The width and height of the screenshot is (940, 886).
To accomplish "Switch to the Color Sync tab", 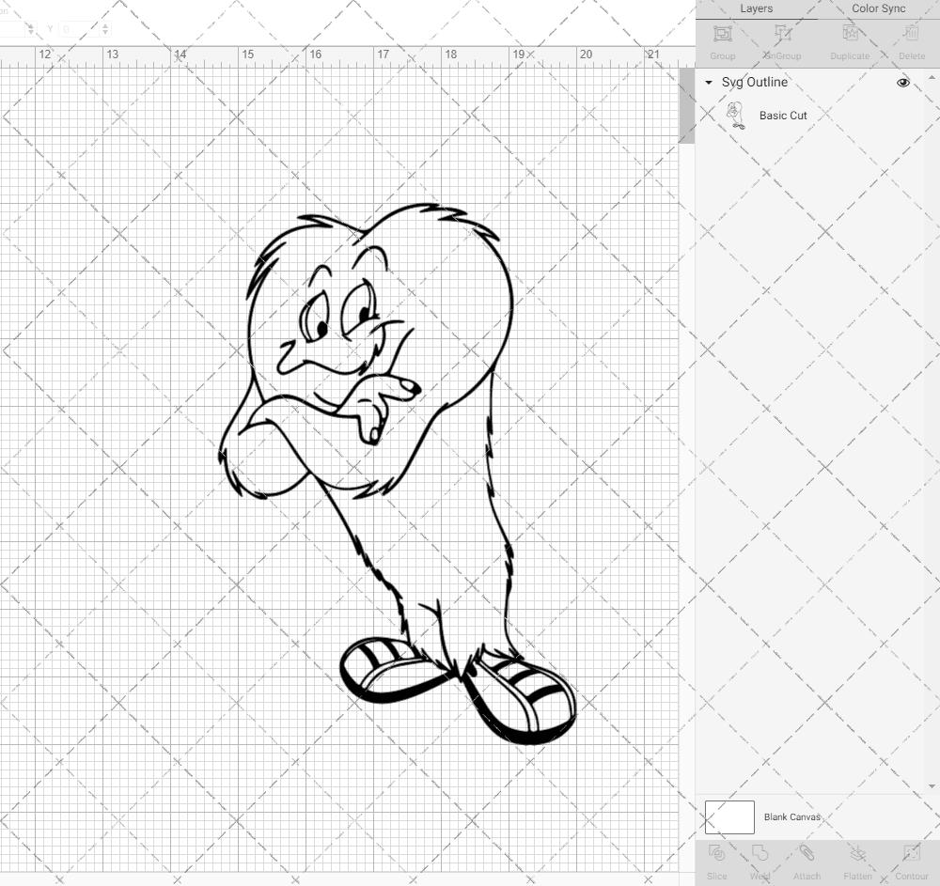I will click(878, 8).
